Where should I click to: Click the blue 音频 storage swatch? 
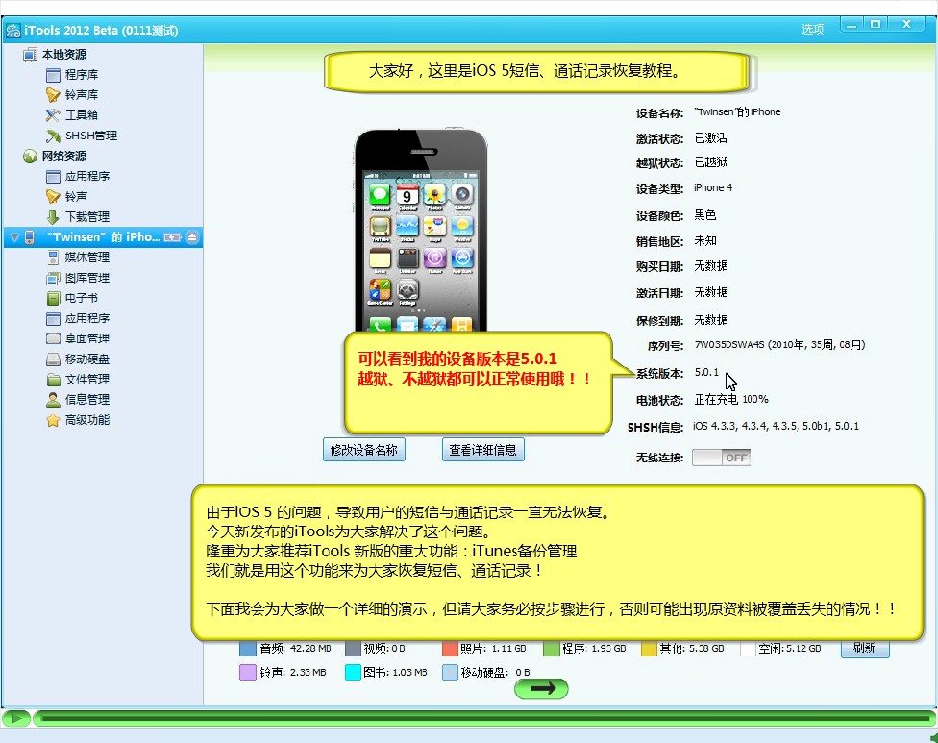click(x=246, y=649)
